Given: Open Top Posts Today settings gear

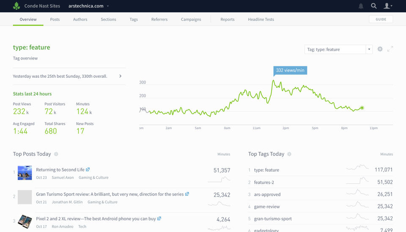Looking at the screenshot, I should [x=56, y=154].
